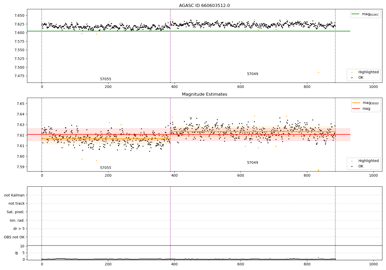Click the orange triangle marker at bottom of middle plot

point(318,170)
